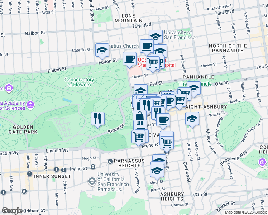The image size is (268, 215).
Task: Select the 'ASHBURY HEIGHTS' label
Action: [172, 196]
